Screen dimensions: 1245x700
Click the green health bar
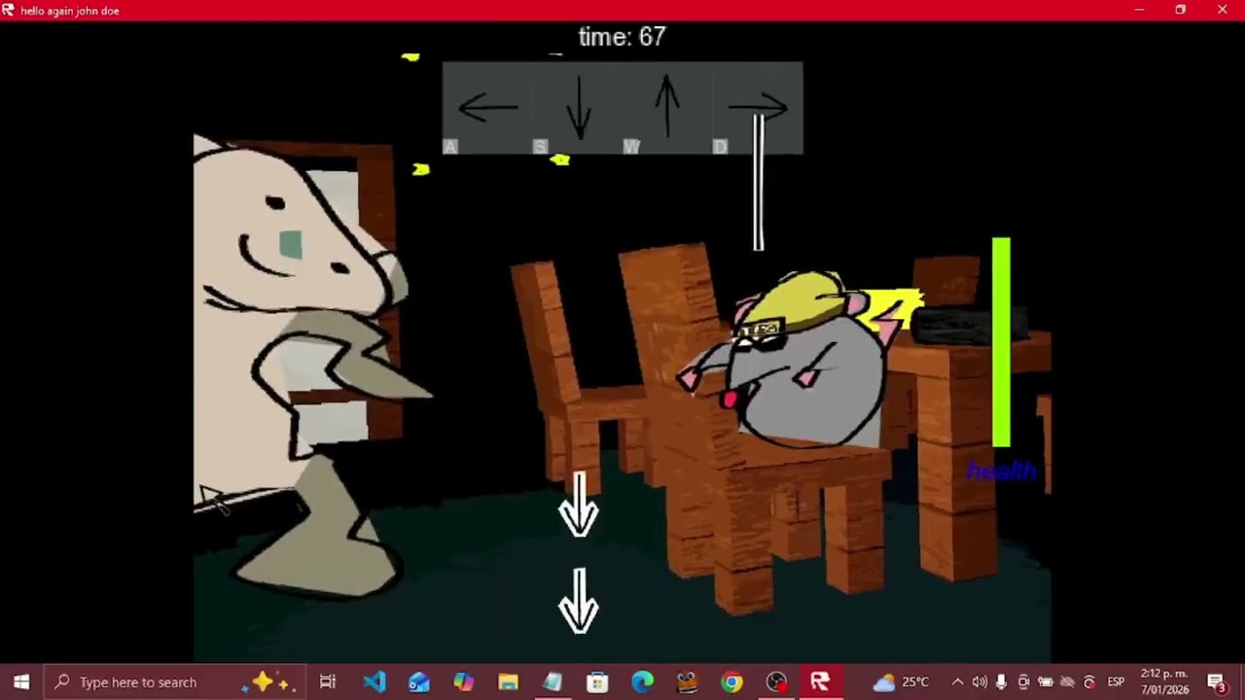(1001, 342)
